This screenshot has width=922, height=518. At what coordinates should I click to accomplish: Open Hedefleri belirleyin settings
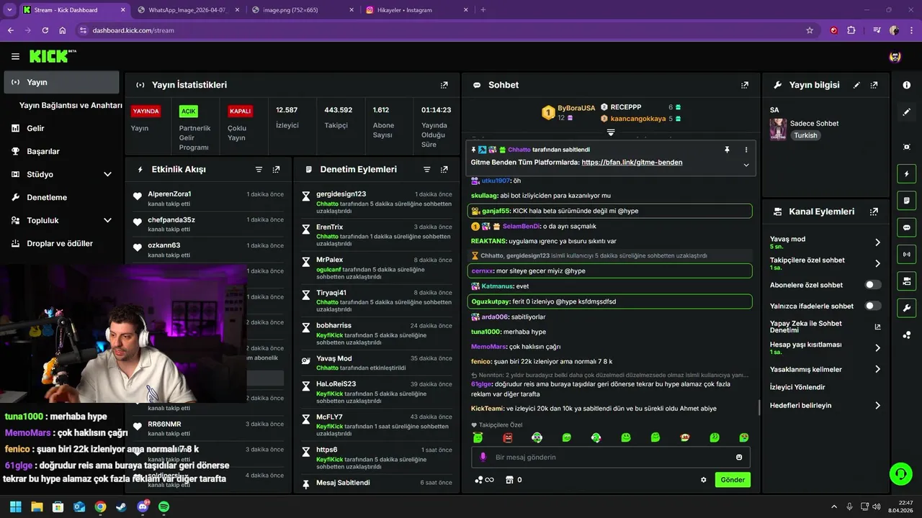[825, 405]
